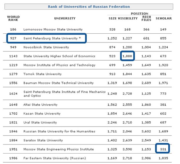Click the Visibility column header
The width and height of the screenshot is (180, 164).
128,18
